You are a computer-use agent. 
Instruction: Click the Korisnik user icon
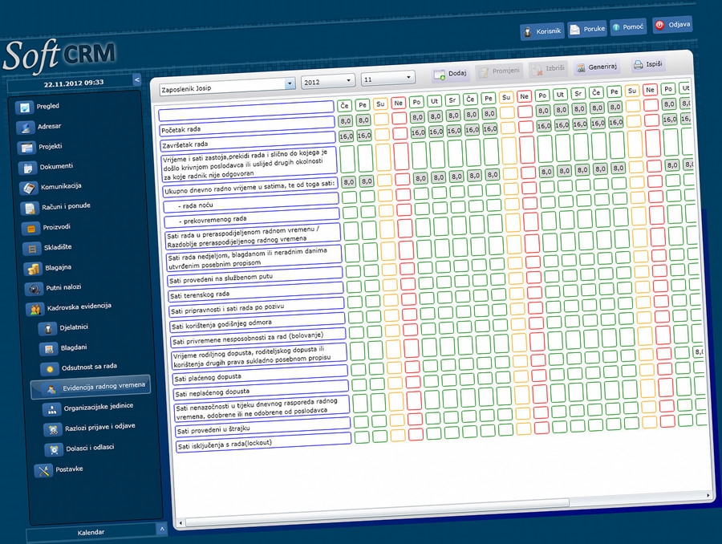pos(528,32)
